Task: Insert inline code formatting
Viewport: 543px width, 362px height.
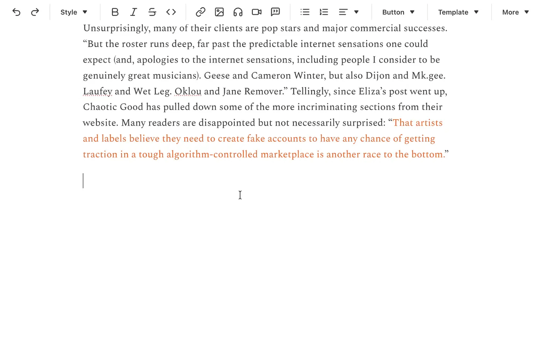Action: [x=171, y=12]
